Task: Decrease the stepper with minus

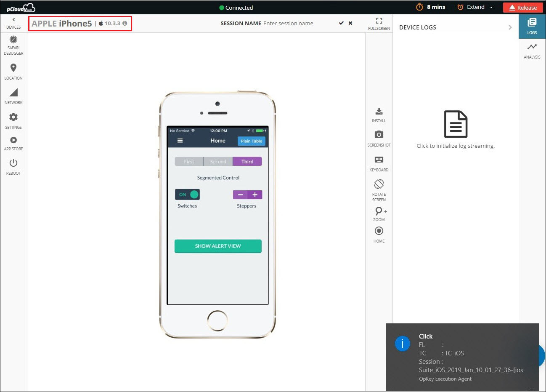Action: tap(240, 195)
